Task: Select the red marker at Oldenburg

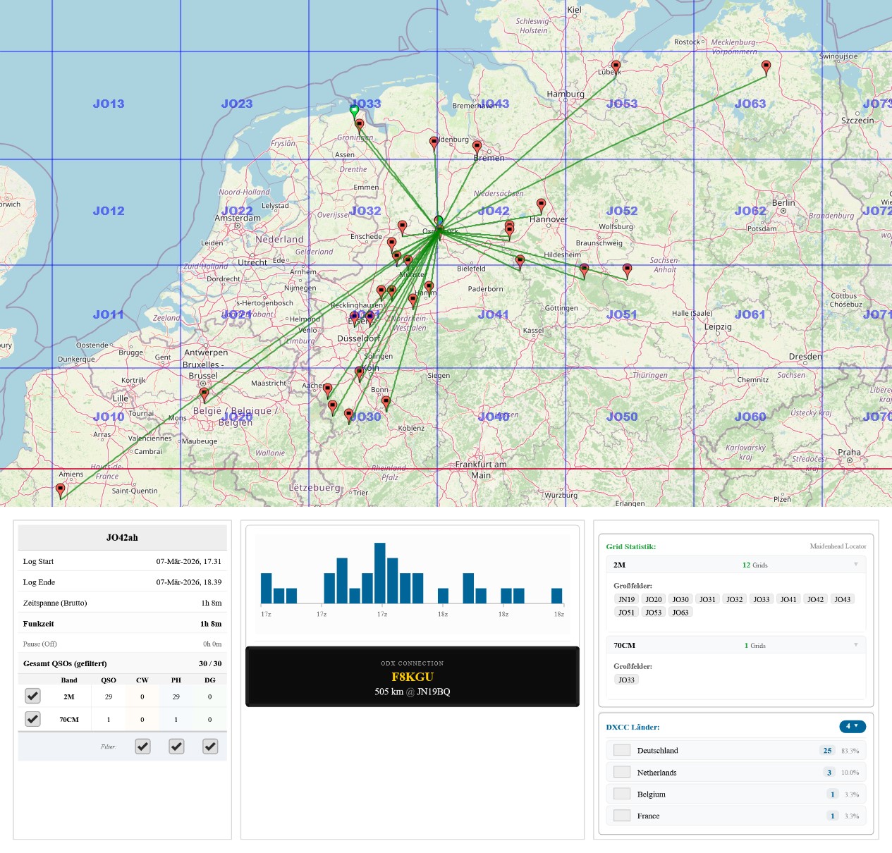Action: click(x=434, y=143)
